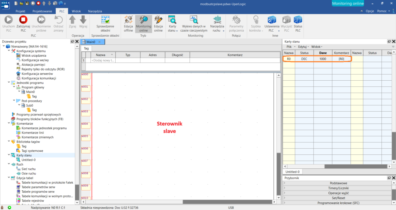The image size is (396, 210).
Task: Open Konfiguracja serwerów tree item
Action: 37,74
